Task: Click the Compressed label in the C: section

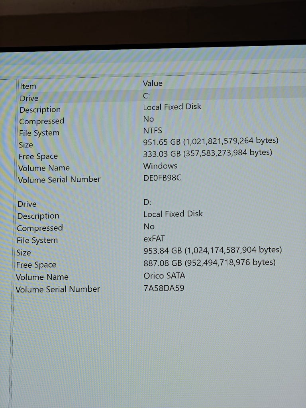Action: click(x=41, y=121)
